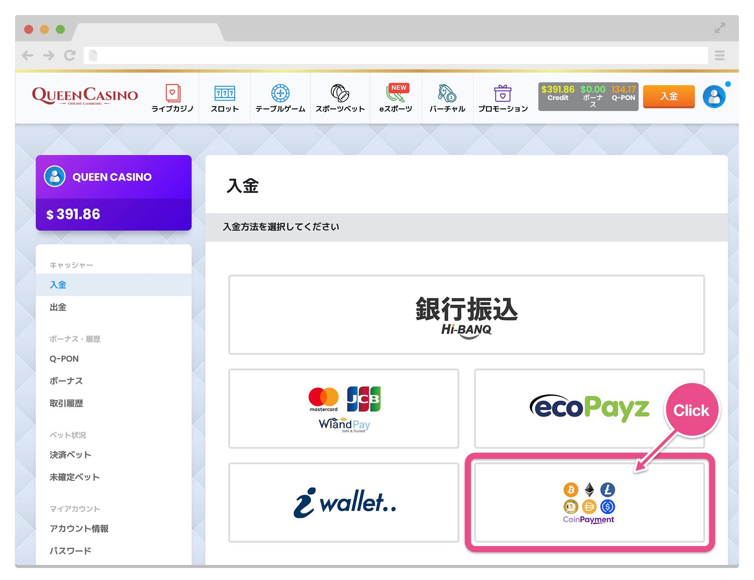This screenshot has height=580, width=754.
Task: Open 未確定ベット in the sidebar menu
Action: (x=113, y=477)
